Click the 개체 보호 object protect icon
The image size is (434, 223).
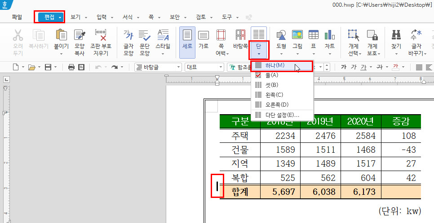[x=372, y=35]
